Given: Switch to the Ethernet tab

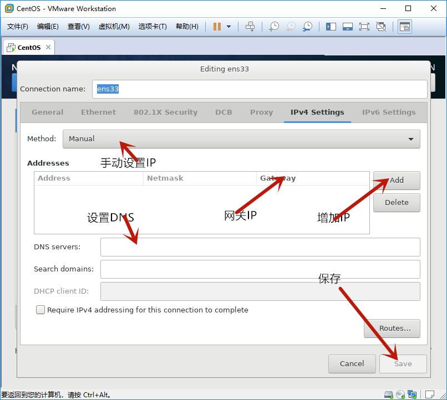Looking at the screenshot, I should [x=98, y=112].
